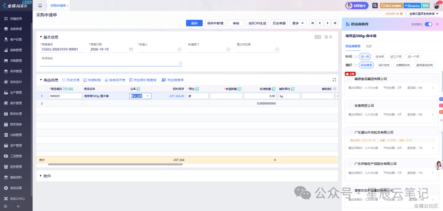443x211 pixels.
Task: Toggle the 批准数量 column checkbox
Action: tap(274, 89)
